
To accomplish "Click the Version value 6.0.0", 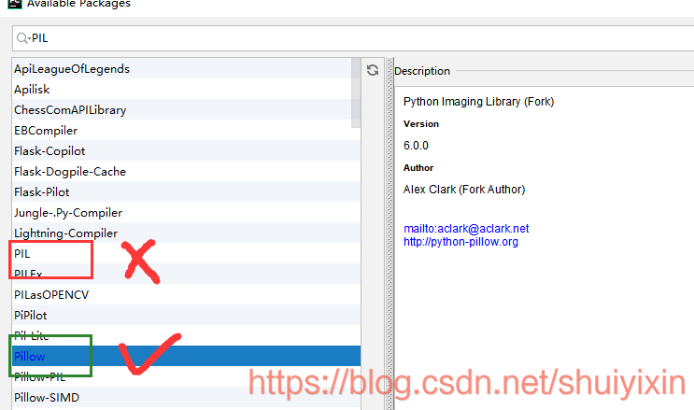I will click(x=416, y=146).
